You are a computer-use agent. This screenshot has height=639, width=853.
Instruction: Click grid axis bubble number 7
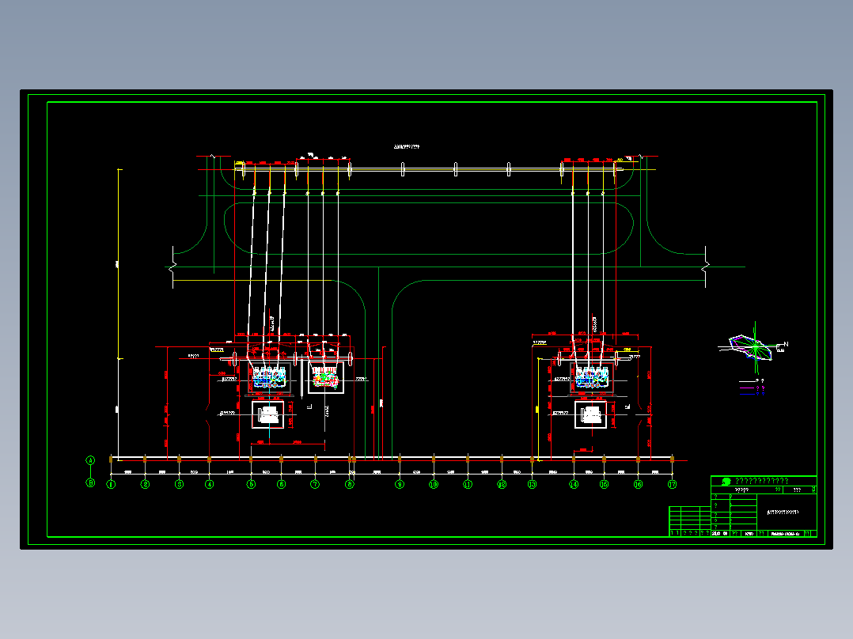pos(315,484)
